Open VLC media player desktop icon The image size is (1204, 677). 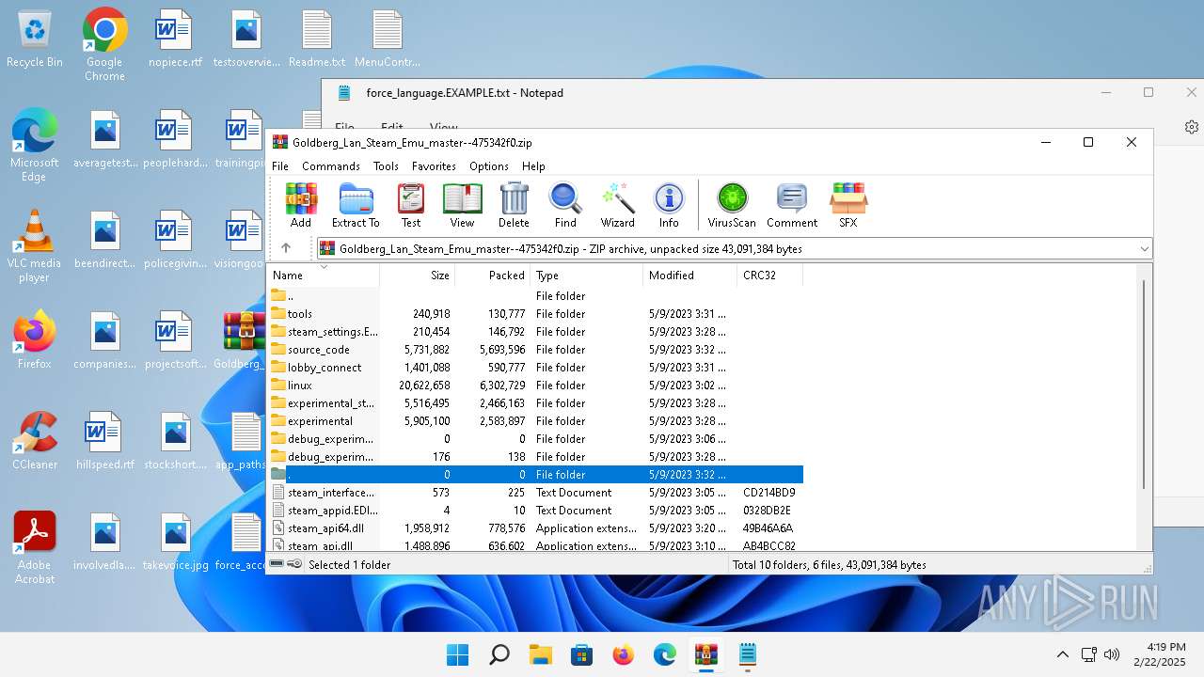click(x=35, y=246)
